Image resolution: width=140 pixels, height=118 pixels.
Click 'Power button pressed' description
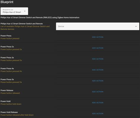10,38
